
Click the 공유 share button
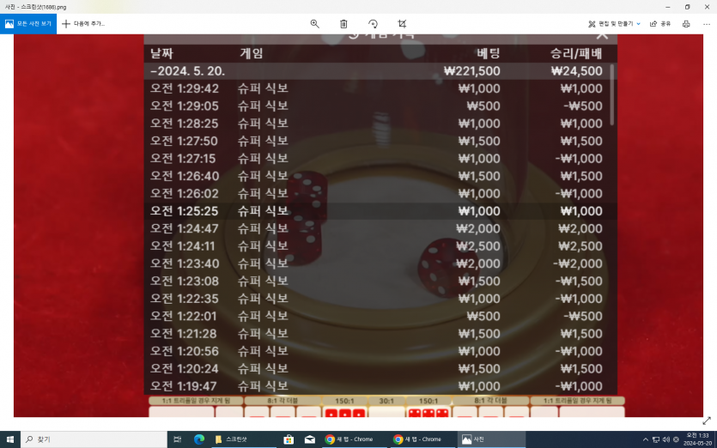660,24
